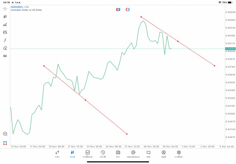Open the ข่าว news tab

pyautogui.click(x=118, y=154)
